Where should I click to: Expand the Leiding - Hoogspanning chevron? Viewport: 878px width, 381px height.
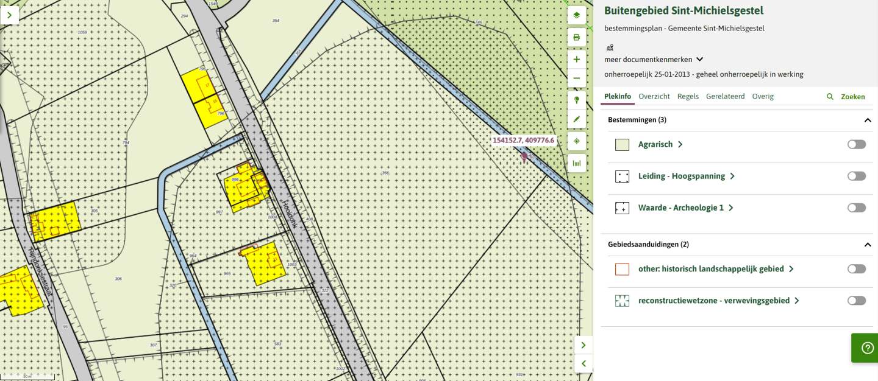(732, 177)
